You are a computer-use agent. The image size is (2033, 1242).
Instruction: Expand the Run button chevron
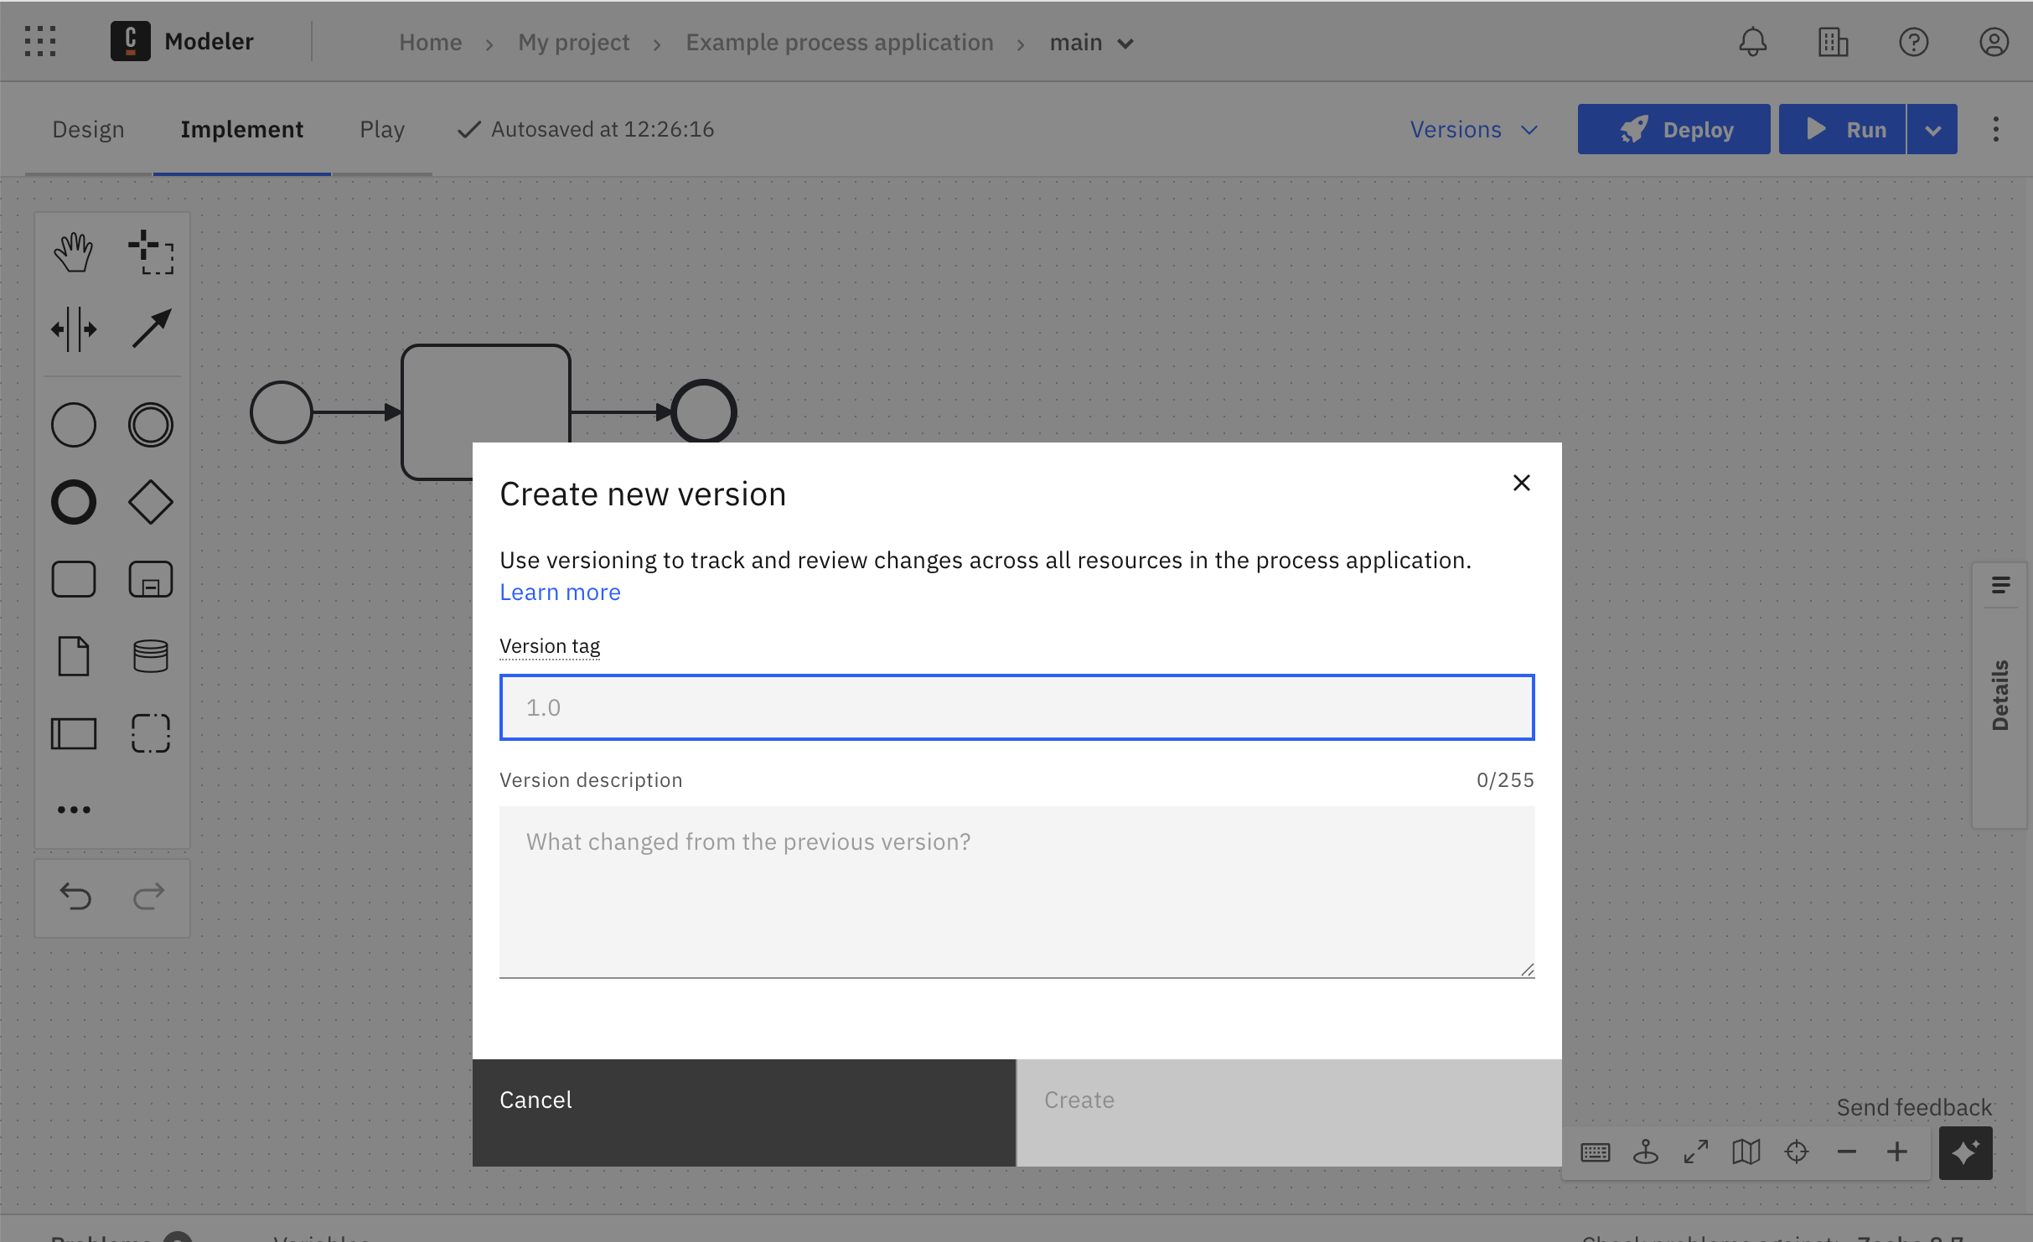click(x=1932, y=129)
